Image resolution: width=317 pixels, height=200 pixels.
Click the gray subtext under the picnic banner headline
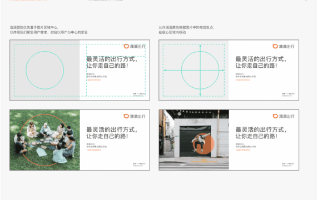(97, 145)
